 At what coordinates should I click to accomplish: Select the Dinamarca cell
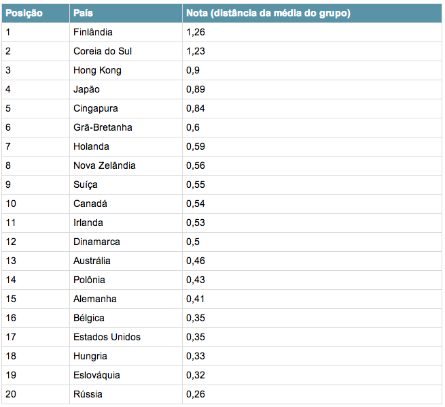96,242
